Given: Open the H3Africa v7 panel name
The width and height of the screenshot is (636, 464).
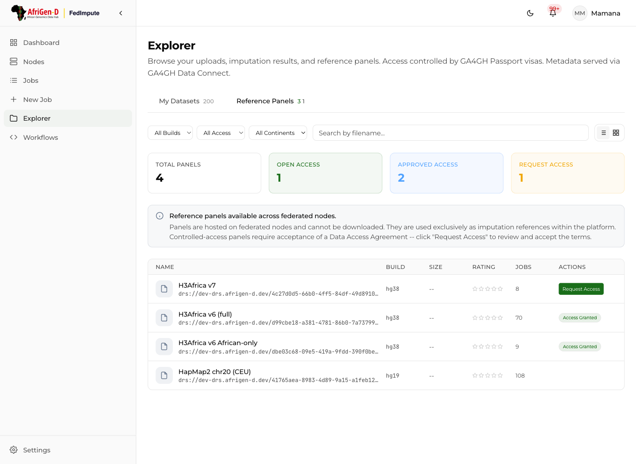Looking at the screenshot, I should tap(197, 285).
